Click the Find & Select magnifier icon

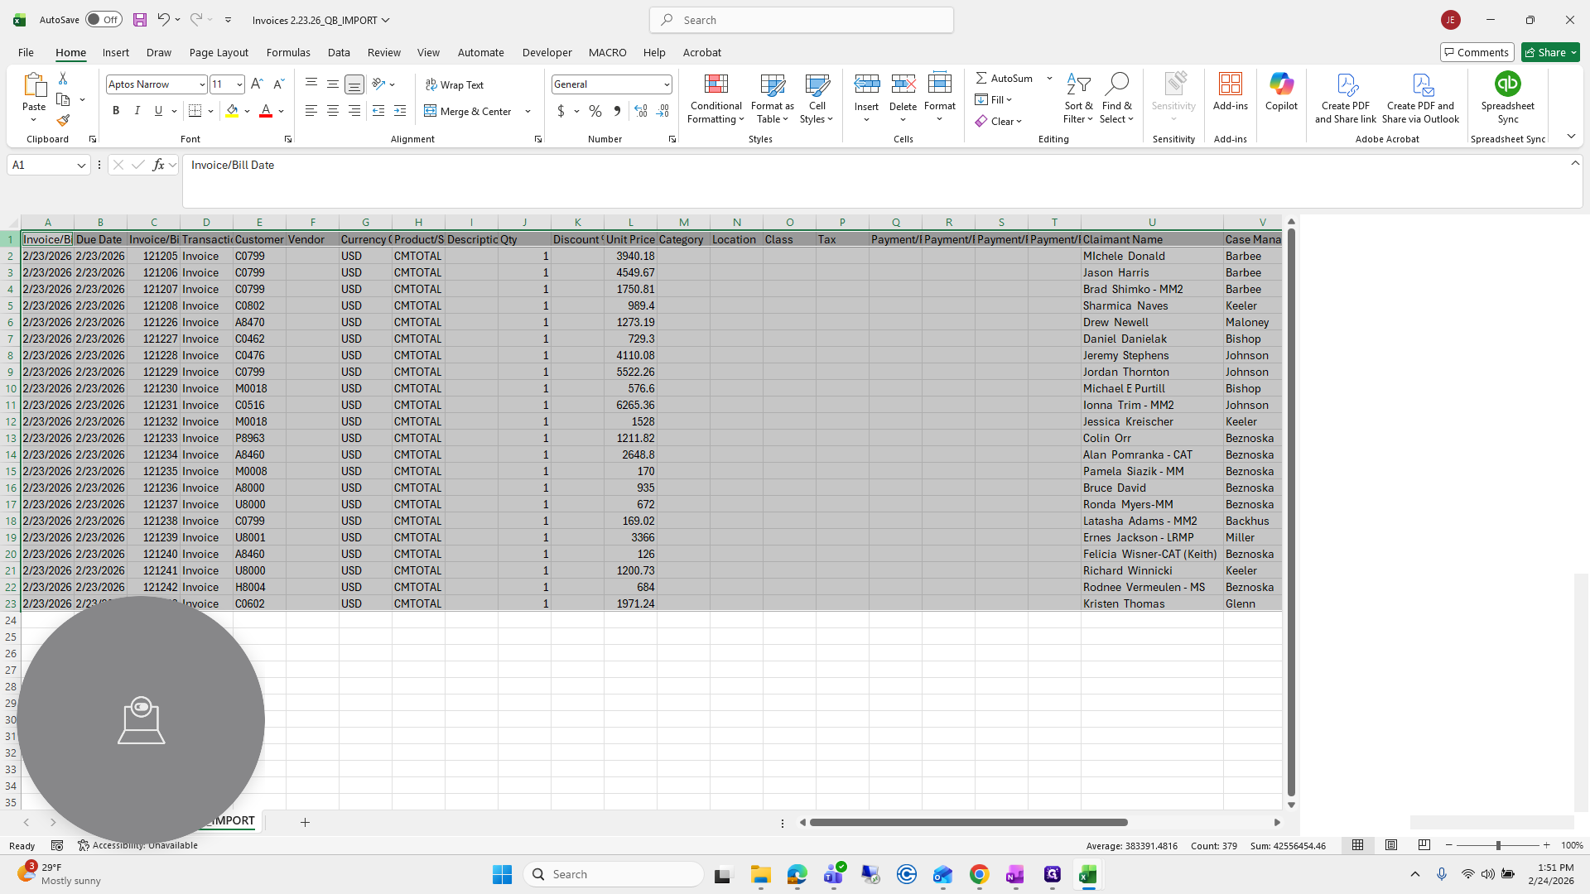pyautogui.click(x=1116, y=84)
